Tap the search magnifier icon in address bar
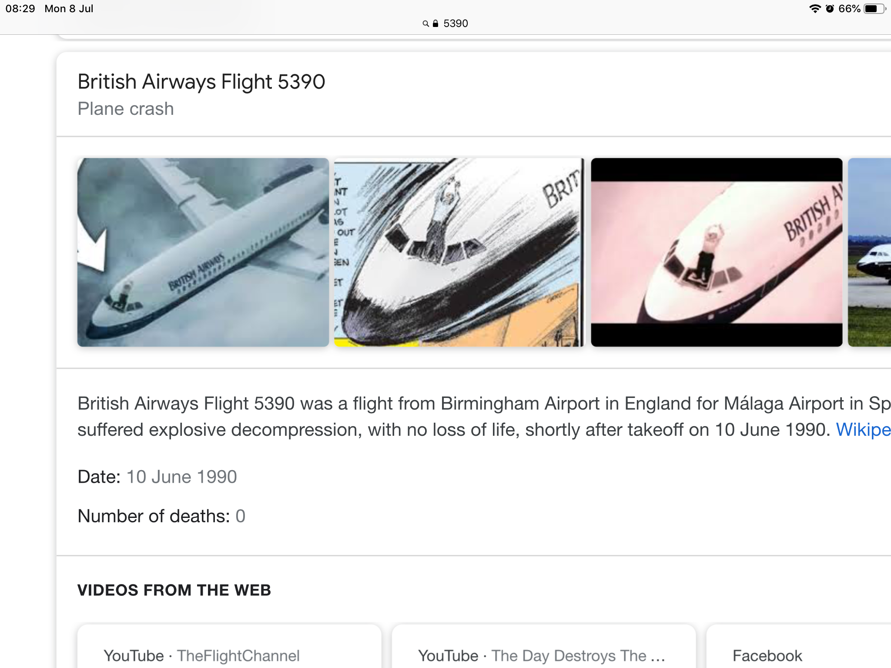 pyautogui.click(x=425, y=23)
